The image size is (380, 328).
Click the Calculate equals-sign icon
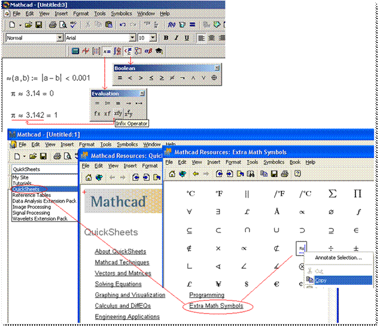click(x=193, y=25)
